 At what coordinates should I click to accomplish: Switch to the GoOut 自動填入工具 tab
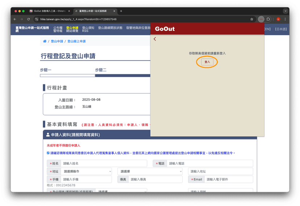(x=50, y=11)
